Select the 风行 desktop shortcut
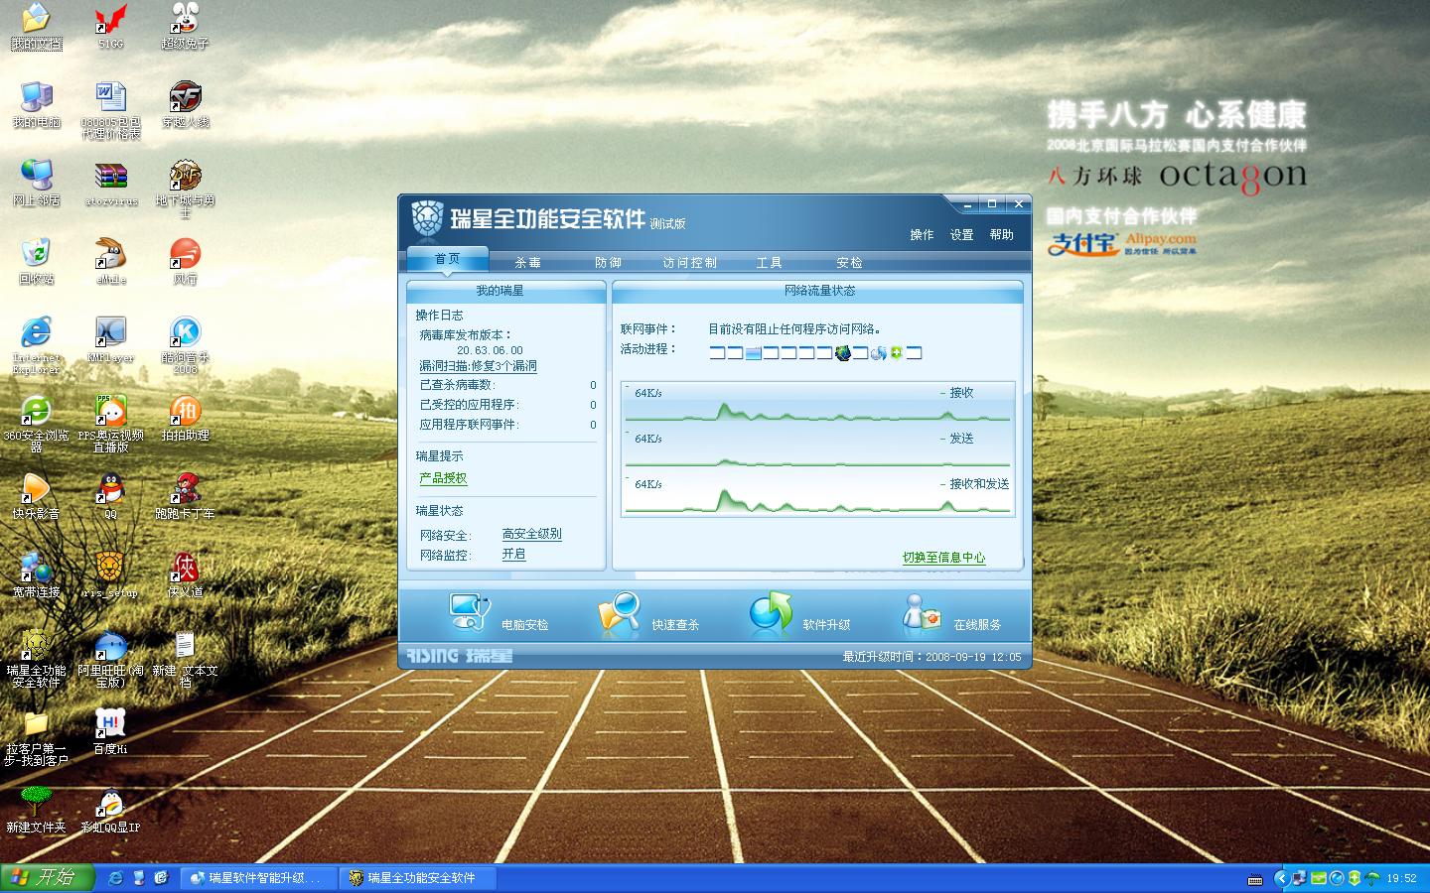The image size is (1430, 893). (x=186, y=262)
